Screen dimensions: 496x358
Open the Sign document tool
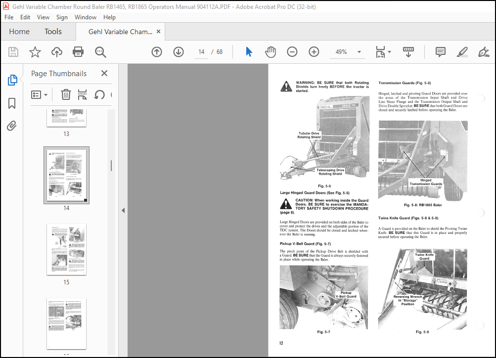point(484,52)
